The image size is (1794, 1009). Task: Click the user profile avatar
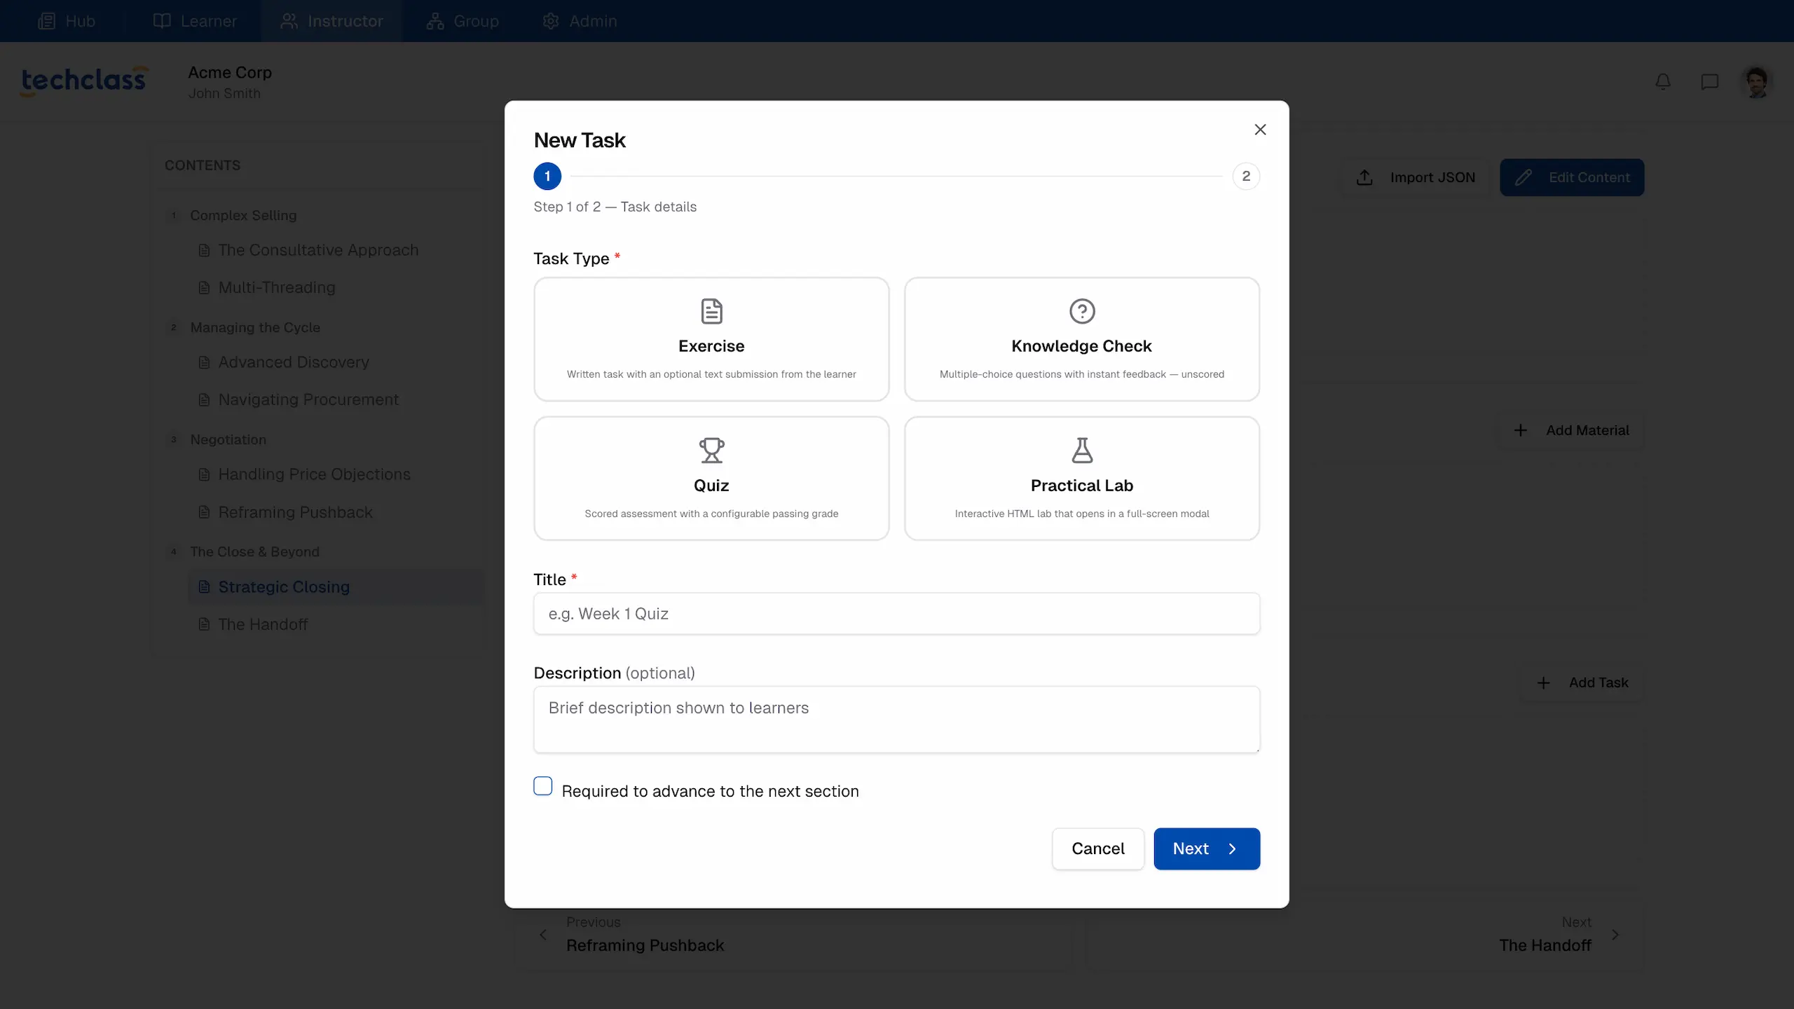click(1756, 82)
